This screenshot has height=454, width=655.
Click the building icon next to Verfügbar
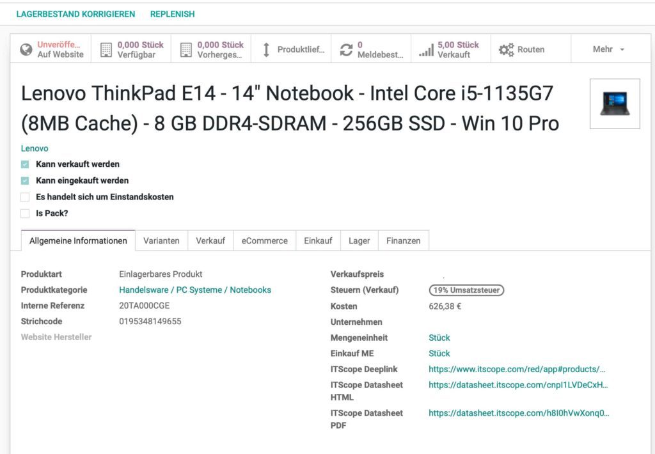click(x=106, y=50)
